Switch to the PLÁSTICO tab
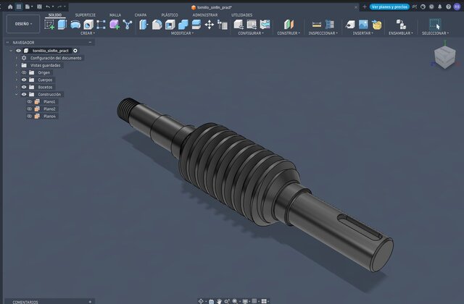 click(170, 15)
